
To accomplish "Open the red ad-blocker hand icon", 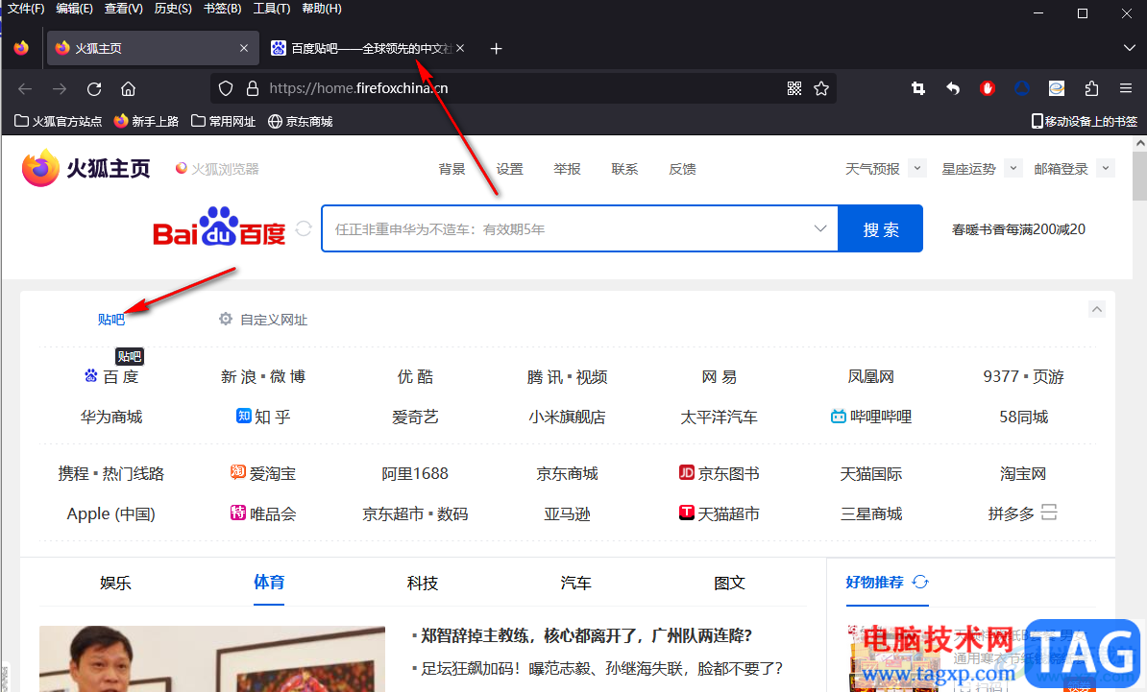I will click(x=988, y=88).
